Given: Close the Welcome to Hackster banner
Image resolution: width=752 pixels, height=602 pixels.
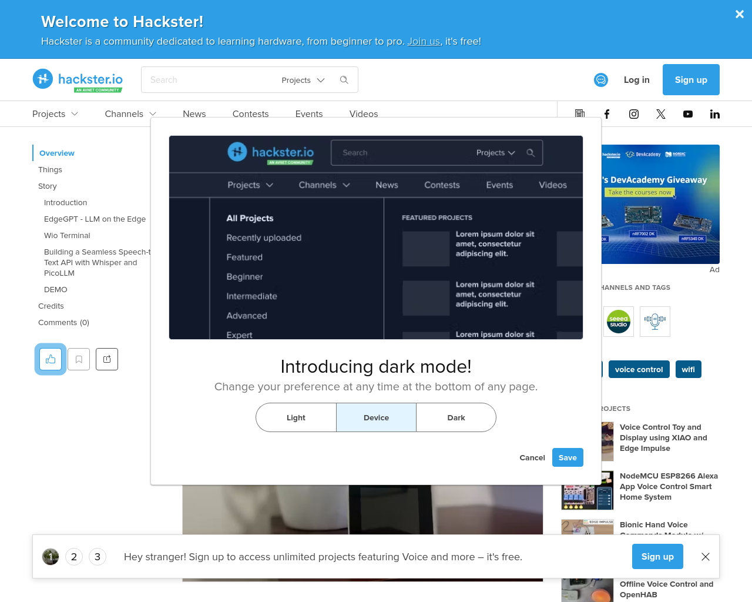Looking at the screenshot, I should [740, 14].
